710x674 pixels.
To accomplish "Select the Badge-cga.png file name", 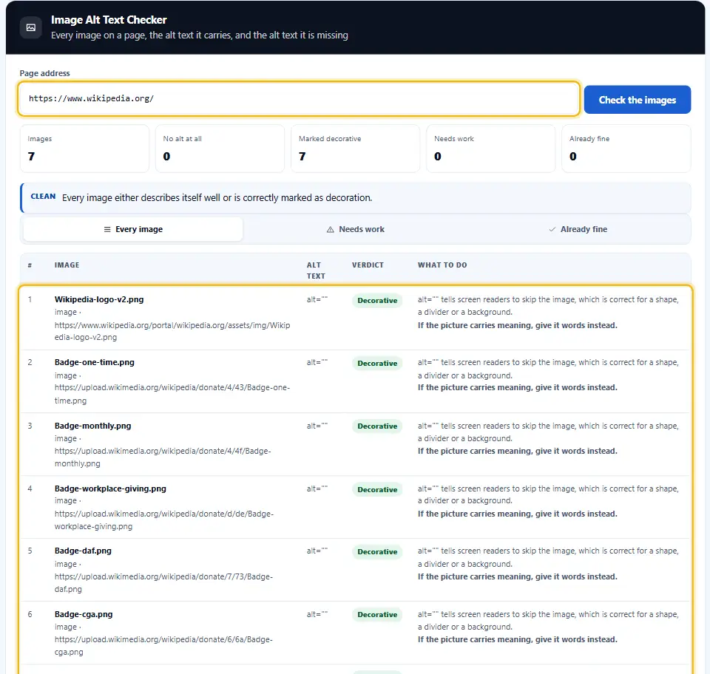I will tap(84, 614).
